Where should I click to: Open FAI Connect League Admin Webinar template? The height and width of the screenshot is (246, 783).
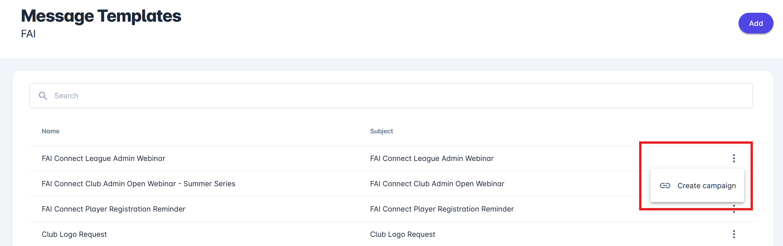pos(103,158)
